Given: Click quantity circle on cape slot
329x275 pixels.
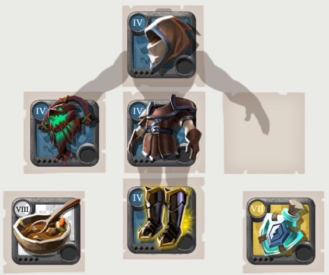Looking at the screenshot, I should tap(88, 154).
